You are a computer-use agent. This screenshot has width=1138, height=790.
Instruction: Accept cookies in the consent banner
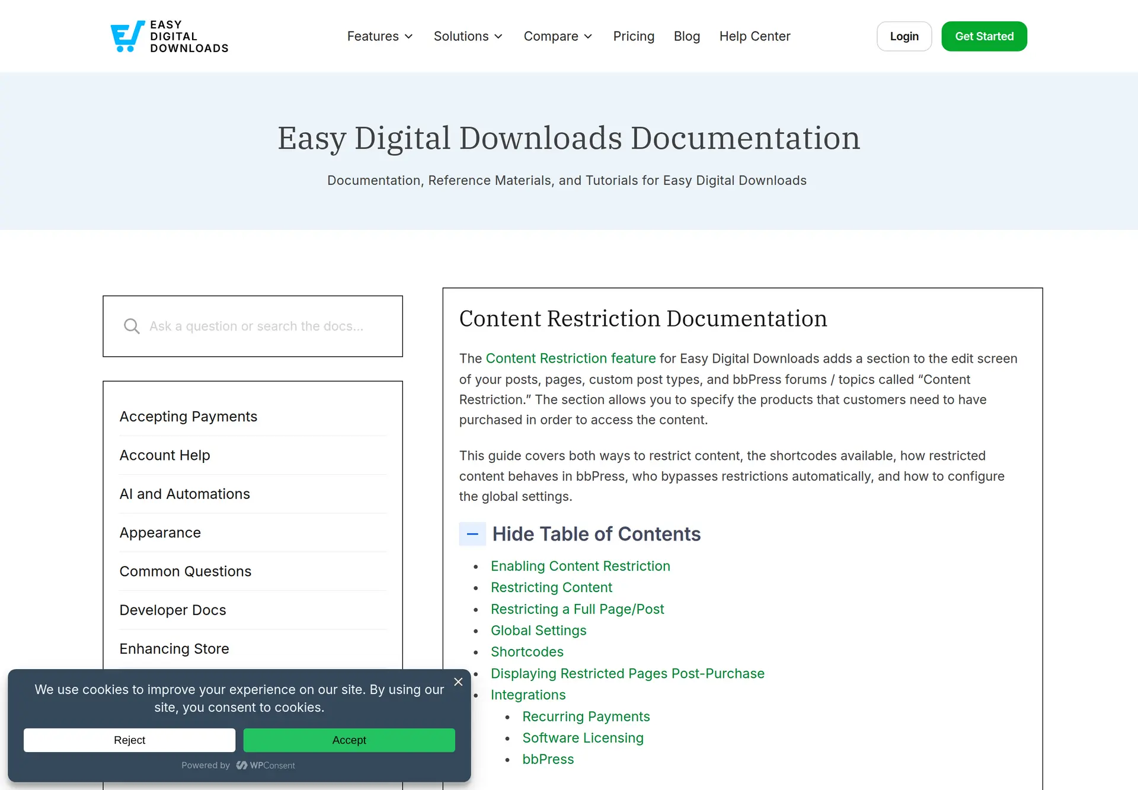(x=349, y=740)
